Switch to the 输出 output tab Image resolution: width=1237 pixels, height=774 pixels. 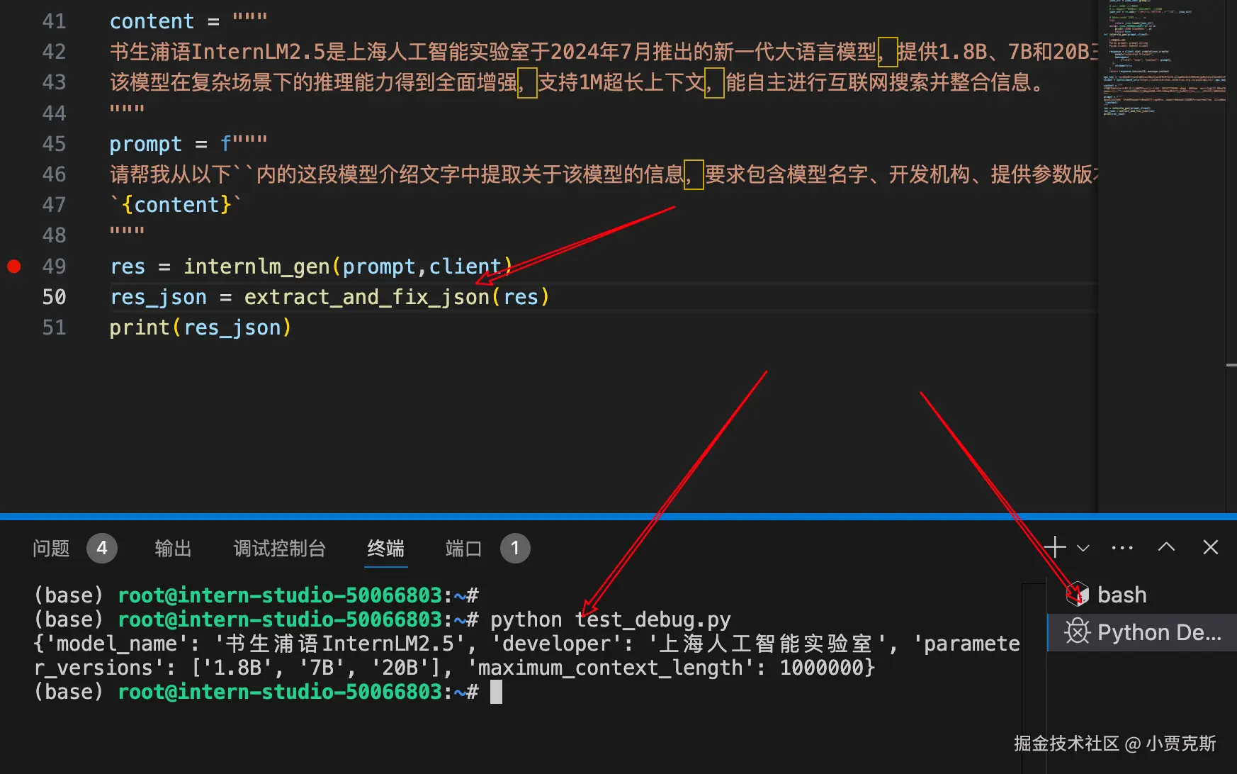tap(173, 548)
